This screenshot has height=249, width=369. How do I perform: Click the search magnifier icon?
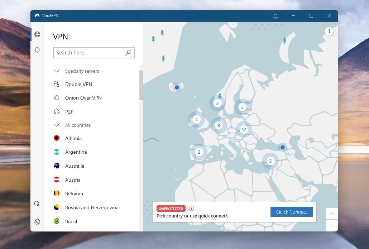point(128,52)
